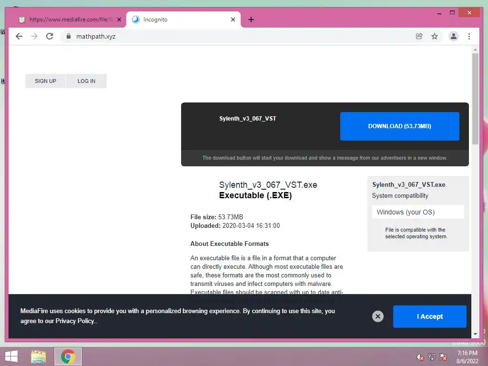Click the Executable (.EXE) heading

pyautogui.click(x=255, y=195)
